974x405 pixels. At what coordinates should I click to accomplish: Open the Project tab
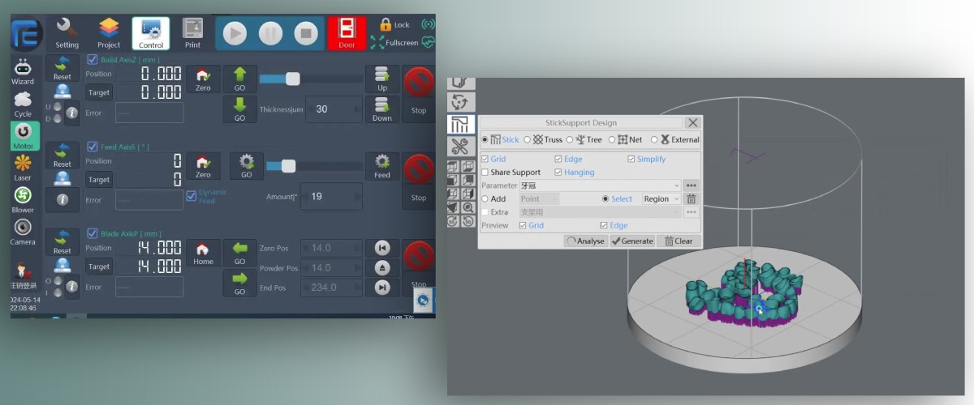click(x=109, y=34)
